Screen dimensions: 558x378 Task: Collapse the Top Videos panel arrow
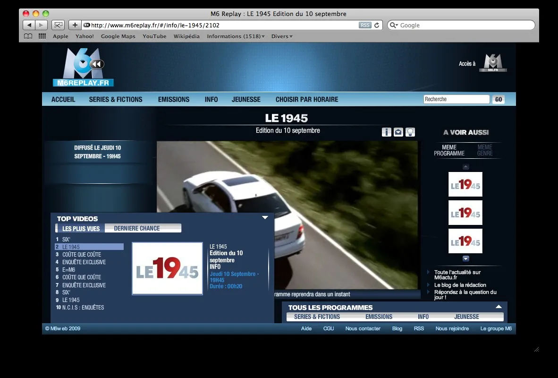(x=265, y=218)
